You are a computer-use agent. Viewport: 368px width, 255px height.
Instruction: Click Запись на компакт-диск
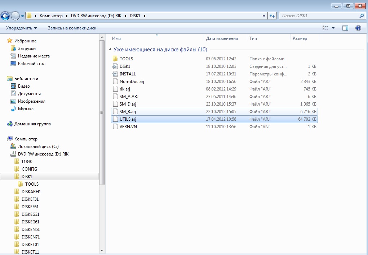(x=72, y=28)
